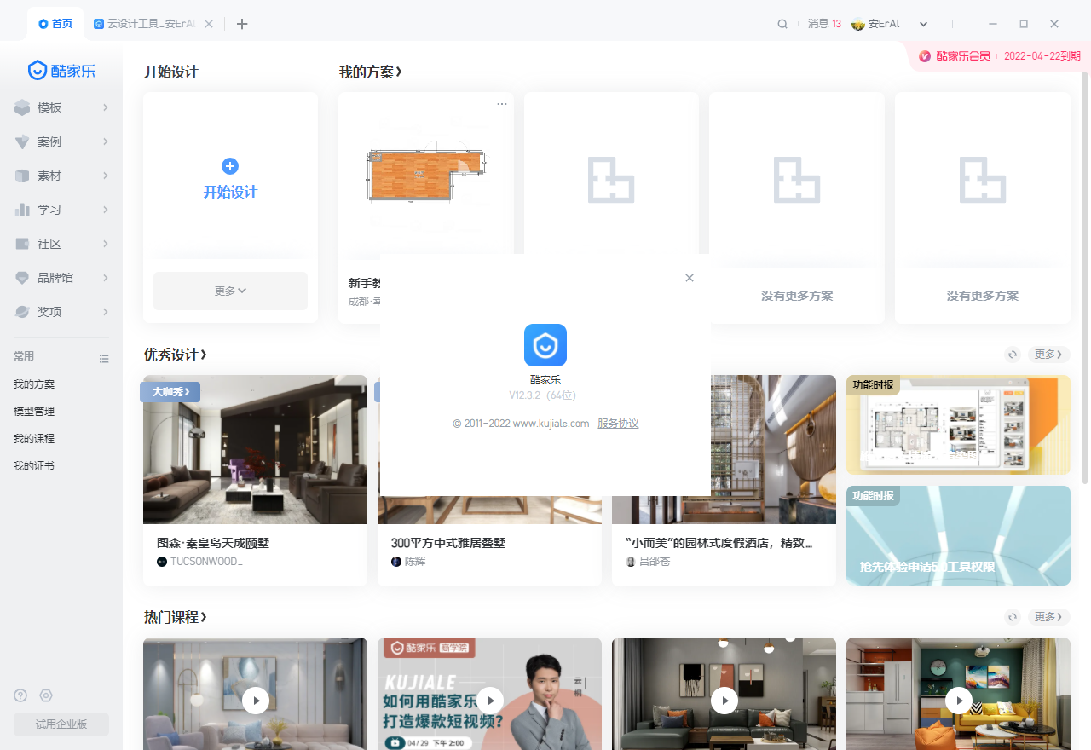Play the first 热门课程 video

256,701
